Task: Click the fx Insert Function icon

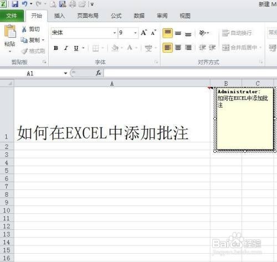Action: coord(99,73)
